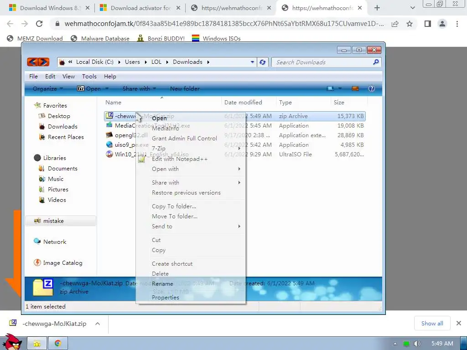
Task: Open Chrome profile avatar
Action: [442, 24]
